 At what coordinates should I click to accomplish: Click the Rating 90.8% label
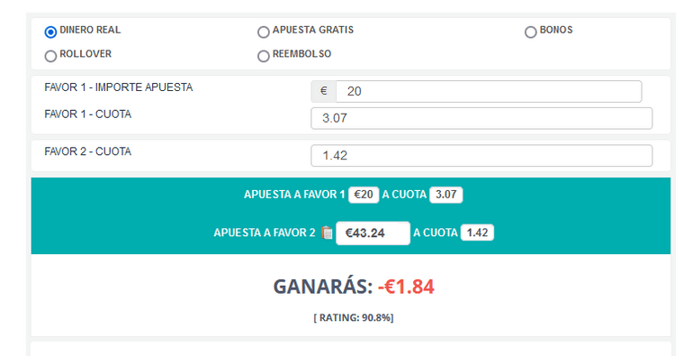[x=354, y=317]
